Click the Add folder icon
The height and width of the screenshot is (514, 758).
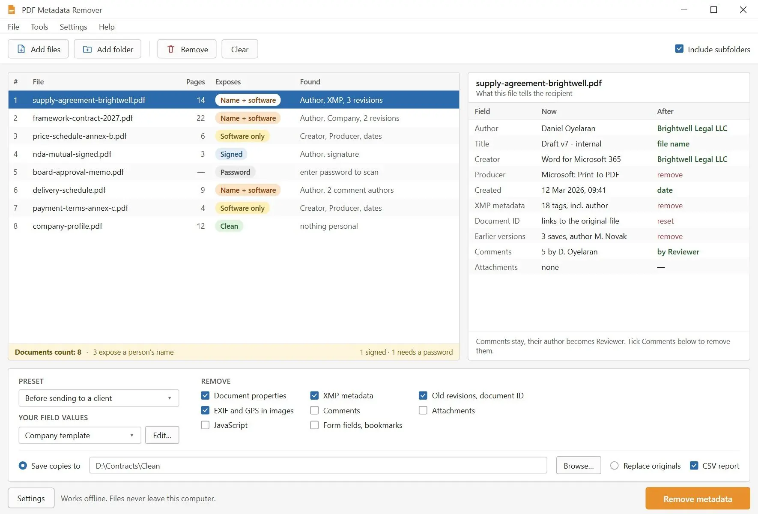[87, 49]
